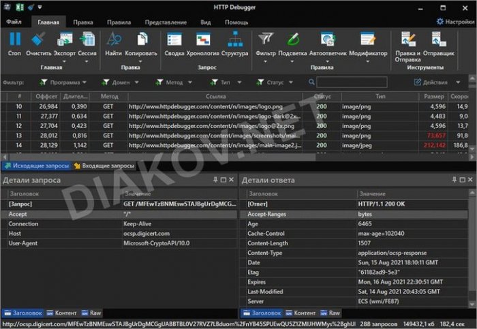This screenshot has width=477, height=329.
Task: Click the Структура (Structure) icon
Action: tap(234, 41)
